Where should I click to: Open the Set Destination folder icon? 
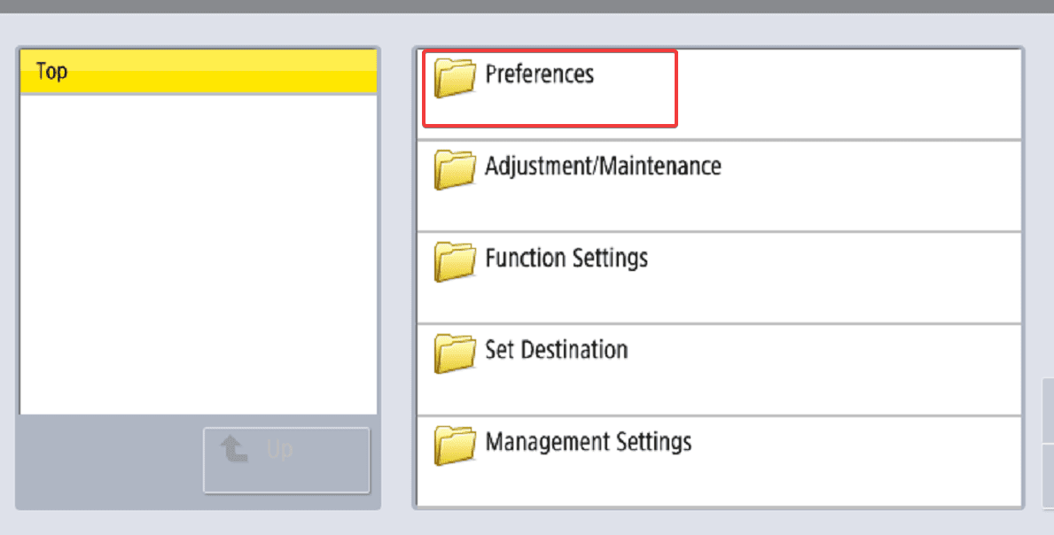455,353
